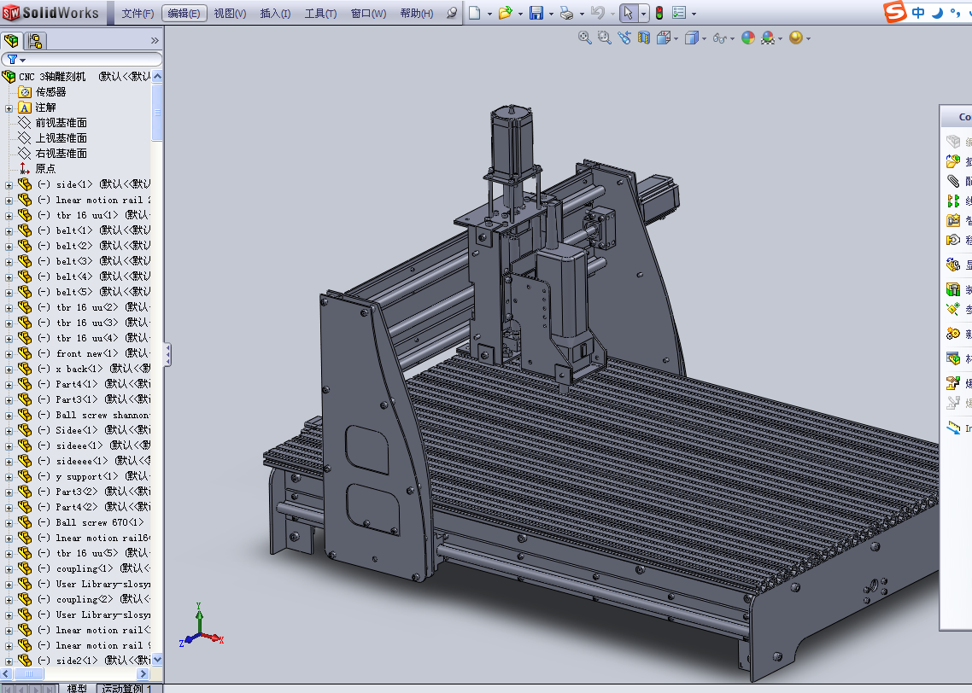Switch to the ConfigurationManager tab icon
972x693 pixels.
pyautogui.click(x=35, y=40)
